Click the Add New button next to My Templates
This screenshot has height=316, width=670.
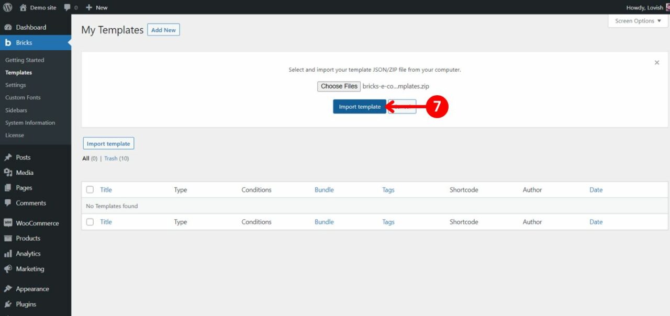click(163, 30)
